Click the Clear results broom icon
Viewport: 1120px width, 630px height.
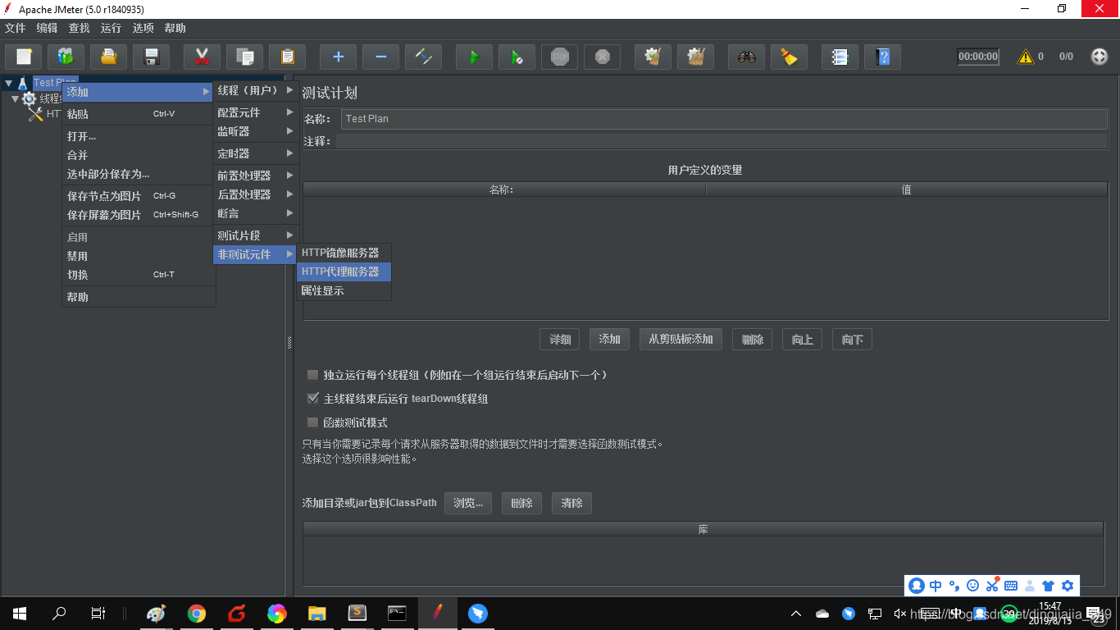coord(653,57)
